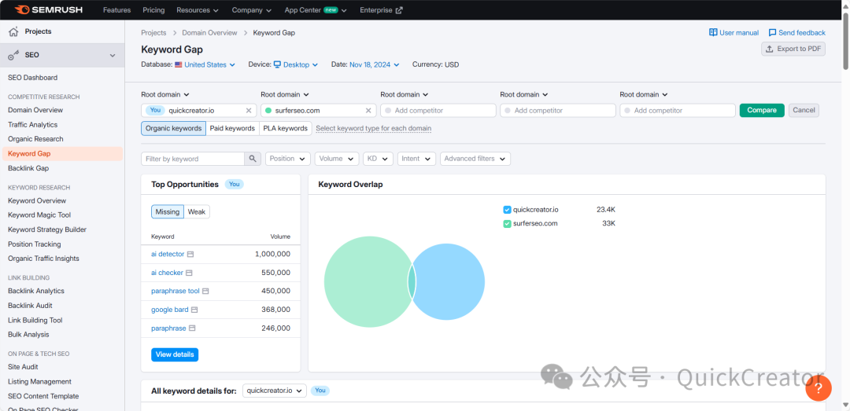Uncheck quickcreator.io in Keyword Overlap legend
Viewport: 850px width, 411px height.
[x=507, y=210]
